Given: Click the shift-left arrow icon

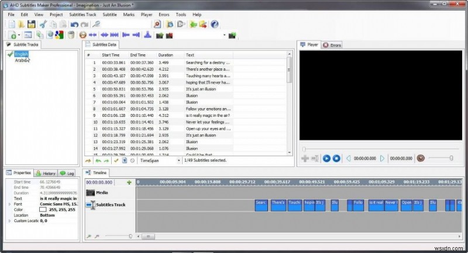Looking at the screenshot, I should [126, 35].
